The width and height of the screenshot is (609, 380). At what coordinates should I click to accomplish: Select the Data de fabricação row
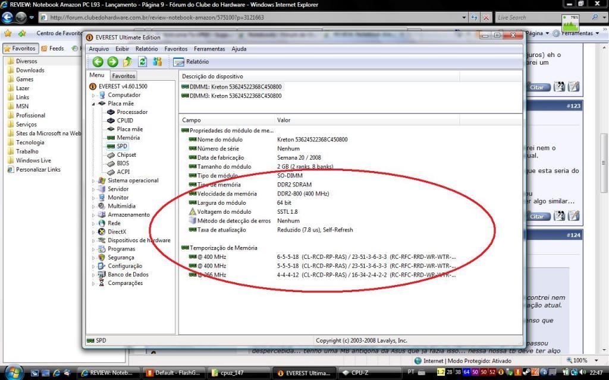point(255,157)
